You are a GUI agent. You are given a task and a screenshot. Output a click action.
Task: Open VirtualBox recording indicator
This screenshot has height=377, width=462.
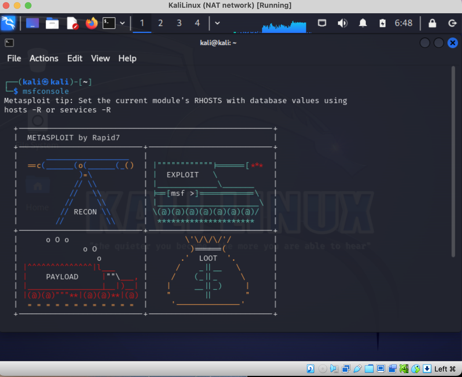click(392, 369)
